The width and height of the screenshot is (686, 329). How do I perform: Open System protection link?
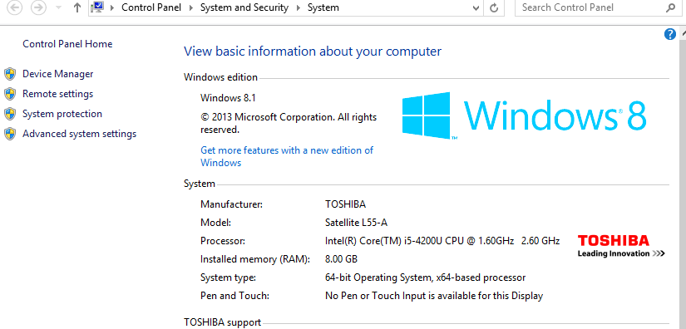(x=62, y=114)
